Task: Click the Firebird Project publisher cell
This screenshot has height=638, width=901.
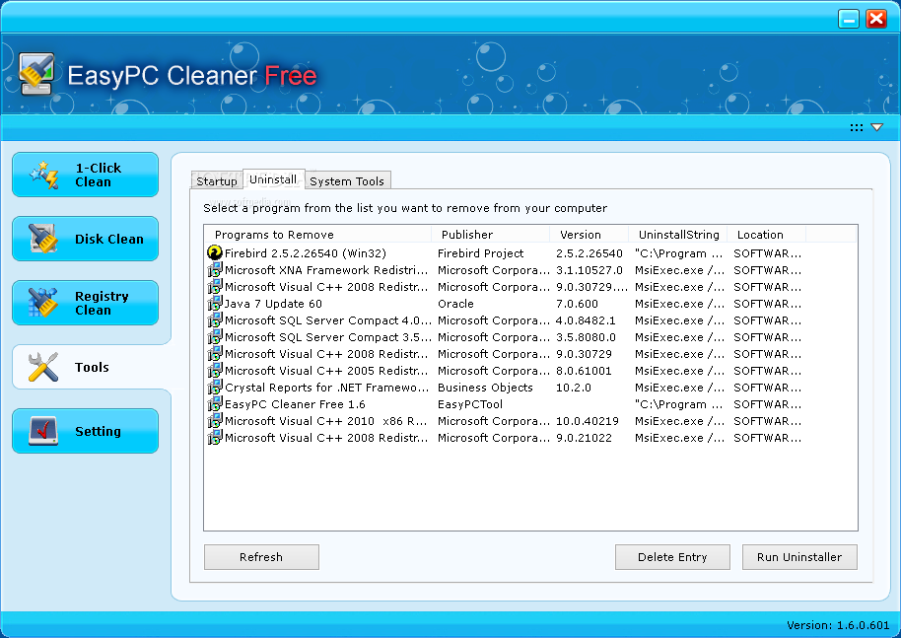Action: pyautogui.click(x=480, y=253)
